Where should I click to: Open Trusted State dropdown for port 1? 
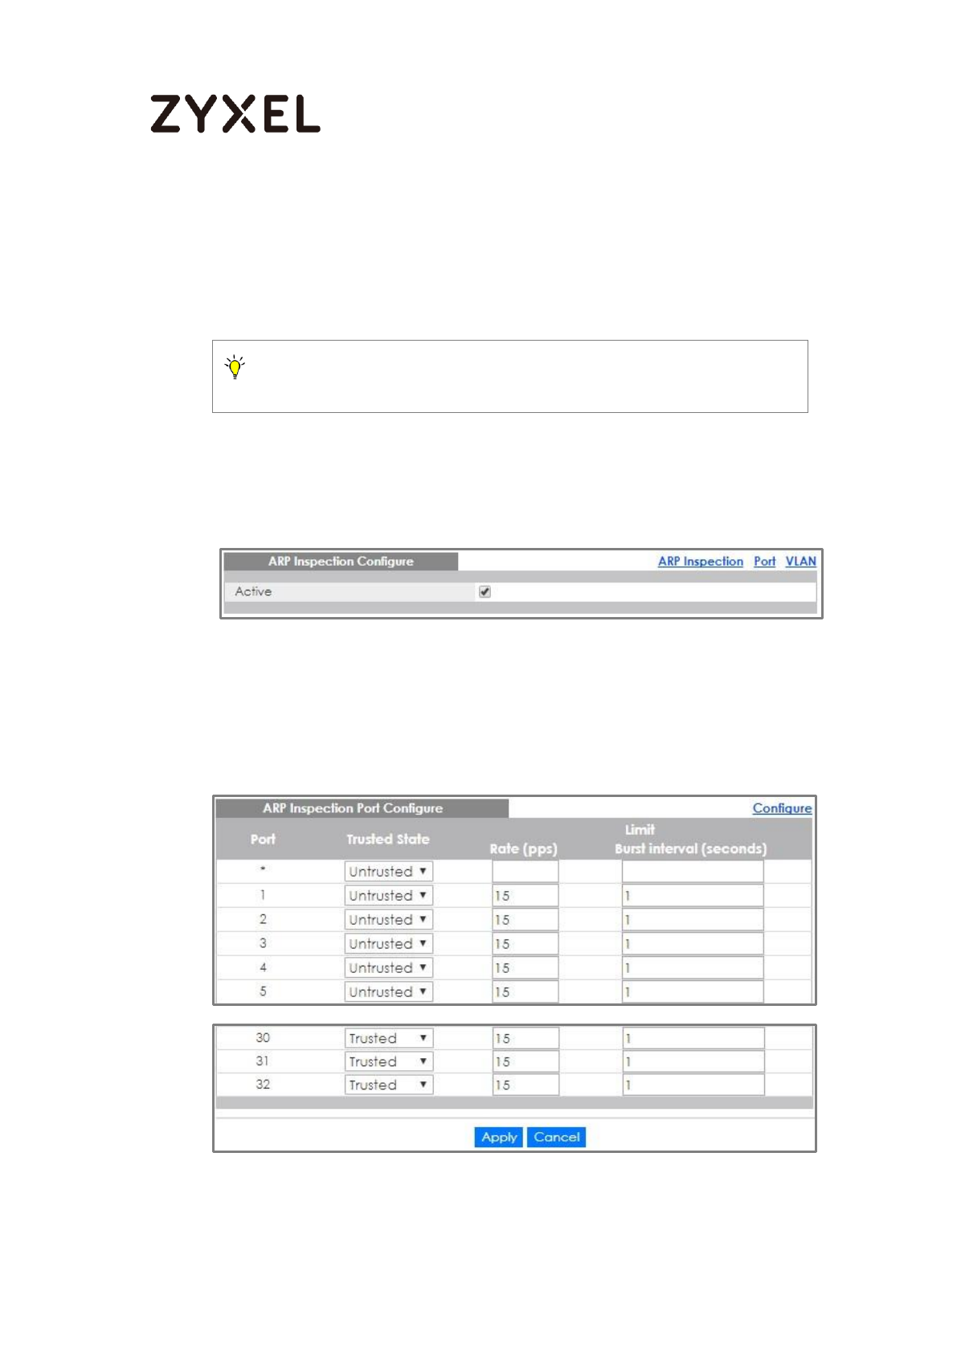point(388,896)
